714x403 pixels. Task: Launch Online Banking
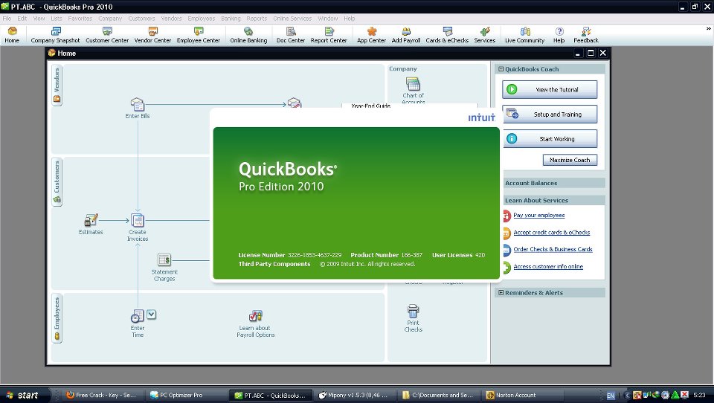248,35
